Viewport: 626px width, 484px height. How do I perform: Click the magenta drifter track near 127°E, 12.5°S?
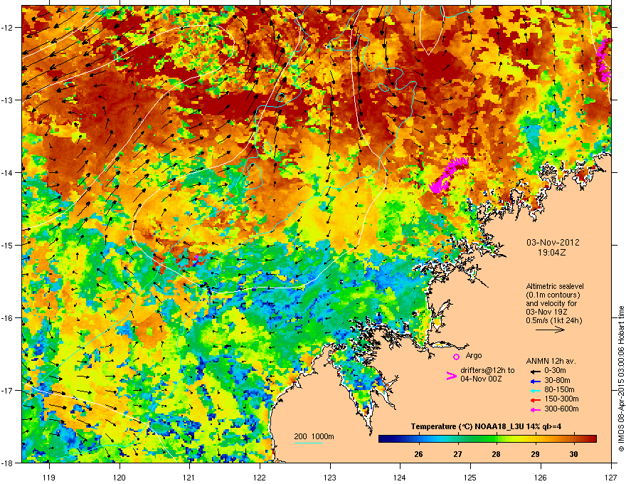coord(604,60)
